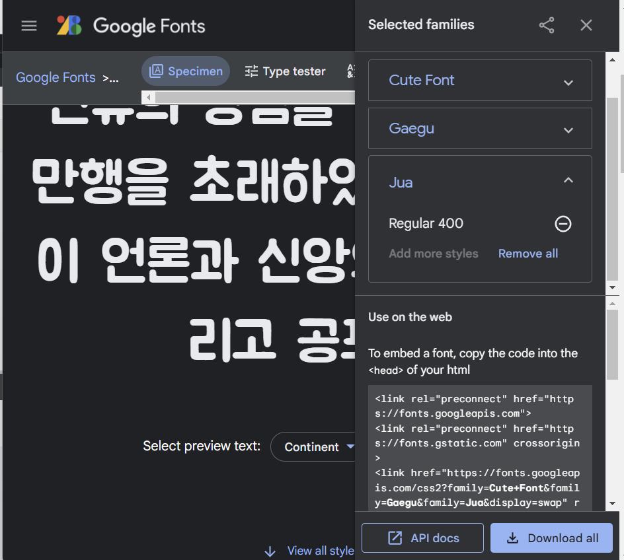Click the Regular 400 style label

click(426, 223)
